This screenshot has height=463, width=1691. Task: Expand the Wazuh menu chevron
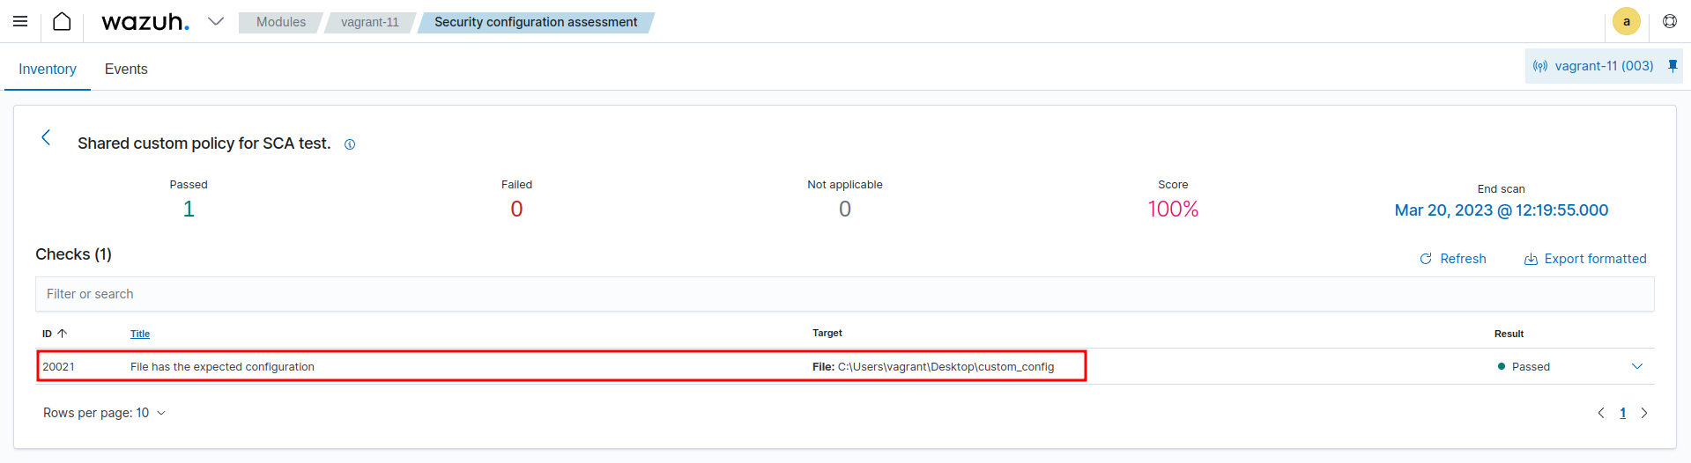click(x=216, y=21)
